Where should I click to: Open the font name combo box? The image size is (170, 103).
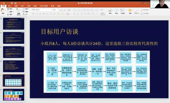point(42,10)
